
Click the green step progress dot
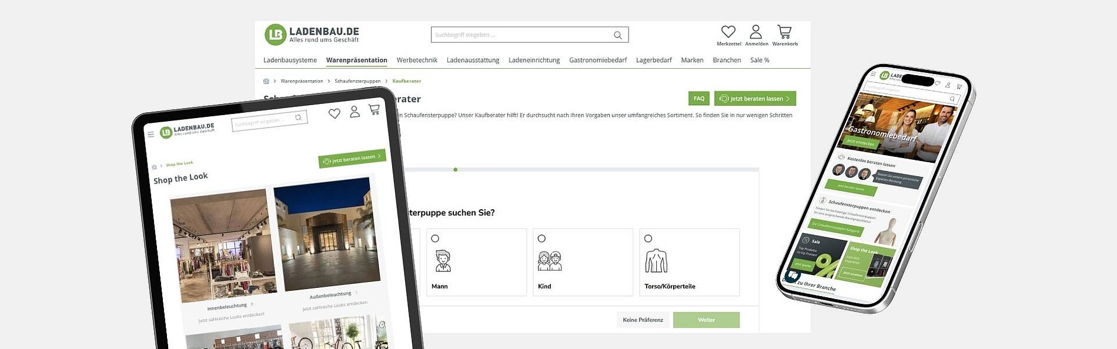[x=456, y=170]
